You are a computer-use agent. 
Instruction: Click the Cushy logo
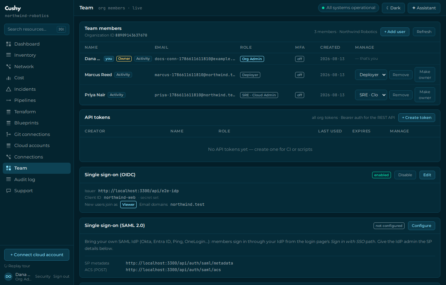13,8
